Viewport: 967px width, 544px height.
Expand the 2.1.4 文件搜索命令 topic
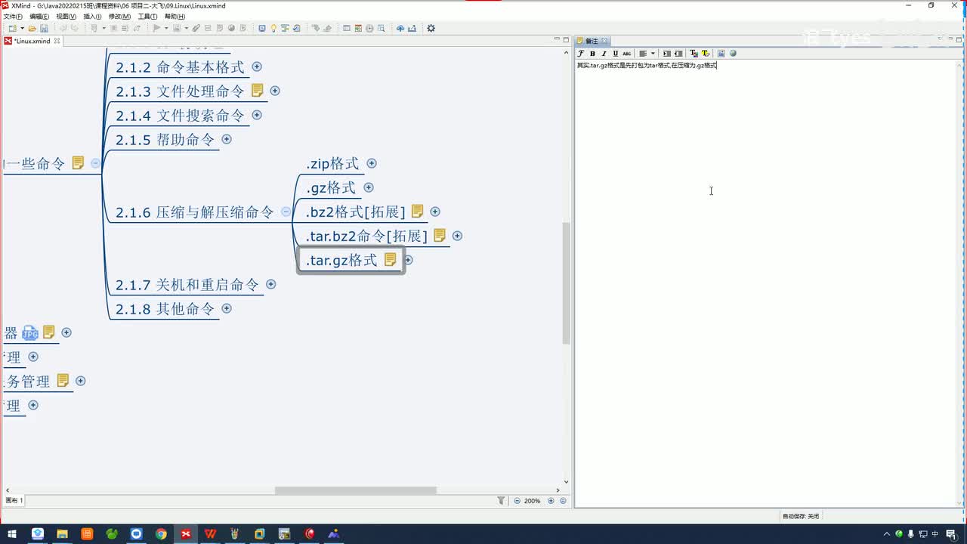point(257,115)
